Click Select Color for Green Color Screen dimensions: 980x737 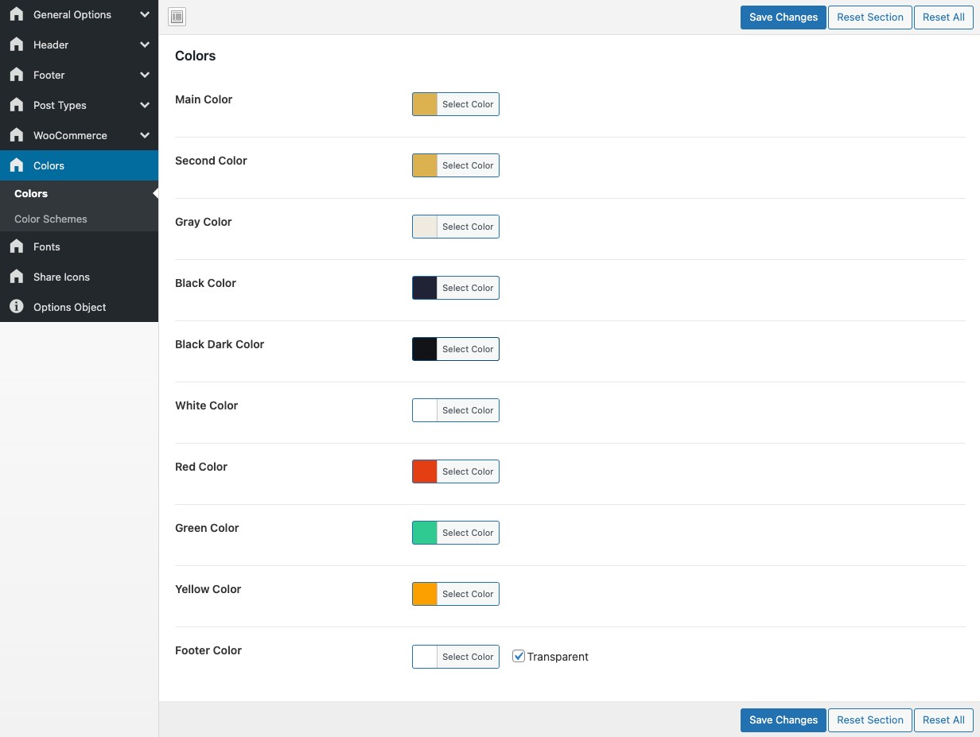tap(468, 533)
